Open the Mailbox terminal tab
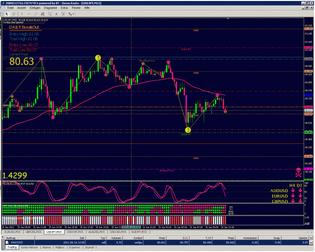The width and height of the screenshot is (315, 252). click(60, 247)
